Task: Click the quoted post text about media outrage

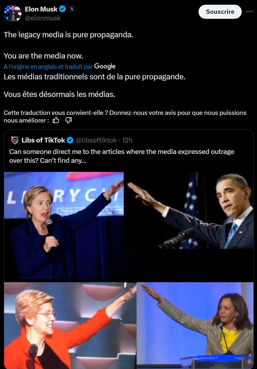Action: [122, 156]
